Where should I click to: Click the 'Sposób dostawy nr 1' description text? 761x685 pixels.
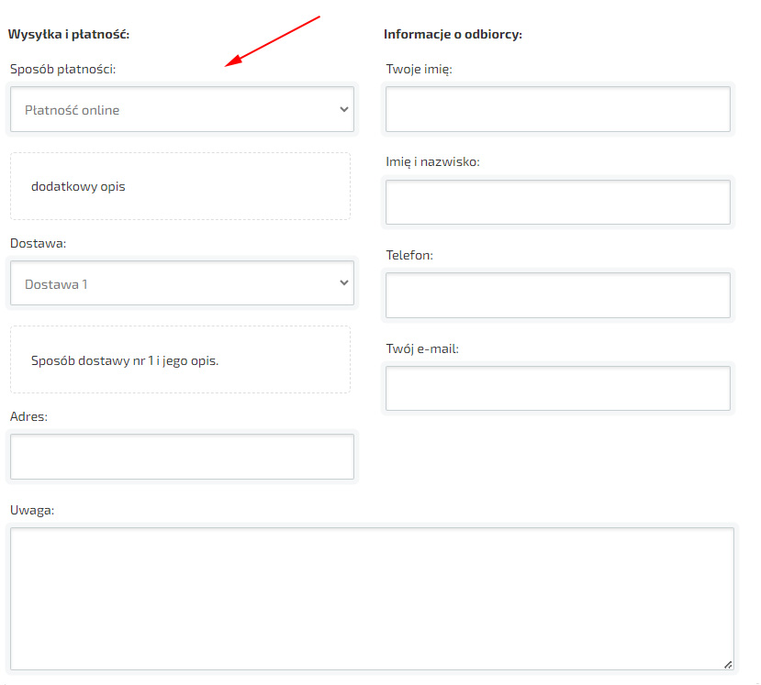pyautogui.click(x=124, y=360)
